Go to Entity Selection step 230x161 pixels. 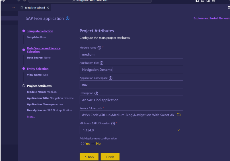(x=38, y=69)
